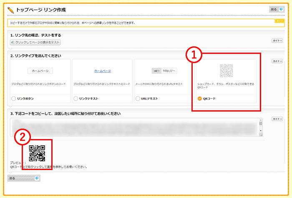
Task: Click the blue arrow on bottom 戻る button
Action: pos(37,178)
